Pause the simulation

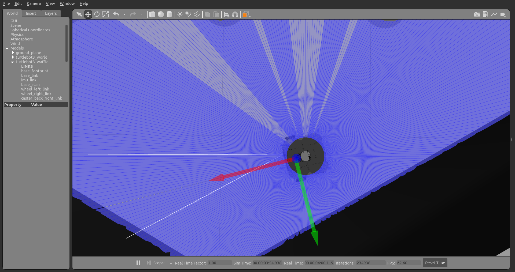click(138, 263)
